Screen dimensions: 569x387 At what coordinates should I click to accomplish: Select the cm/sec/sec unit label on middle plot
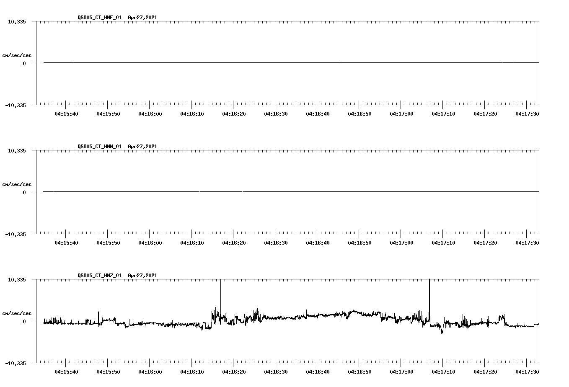(x=17, y=184)
